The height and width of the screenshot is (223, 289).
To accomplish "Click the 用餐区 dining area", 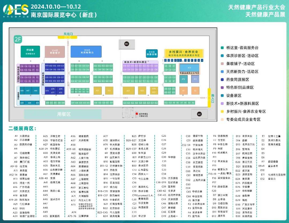I will [63, 114].
